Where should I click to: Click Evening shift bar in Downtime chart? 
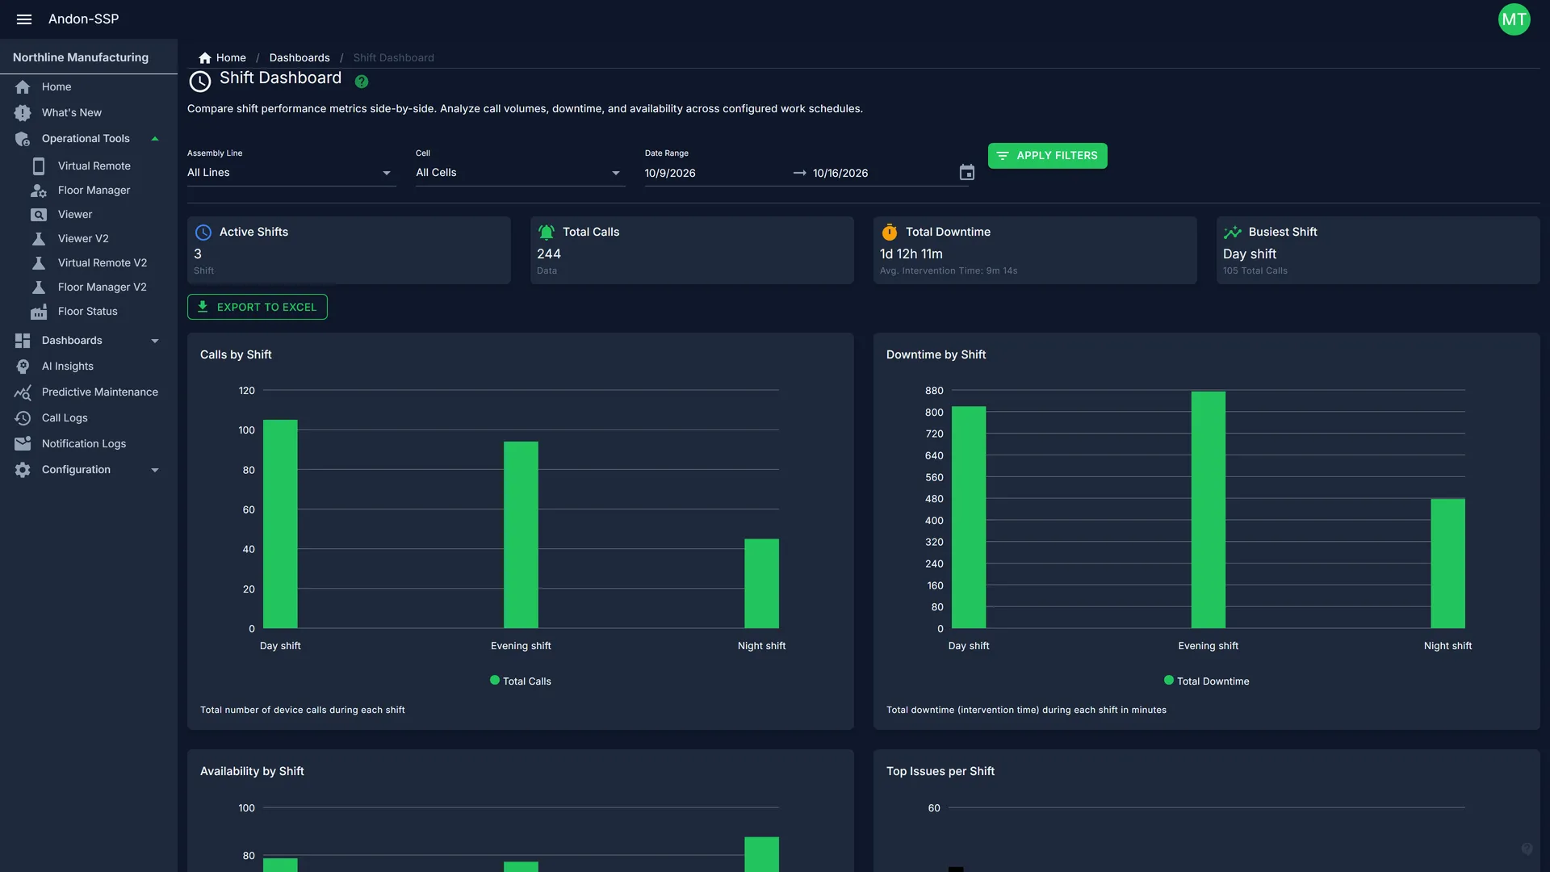(x=1209, y=509)
